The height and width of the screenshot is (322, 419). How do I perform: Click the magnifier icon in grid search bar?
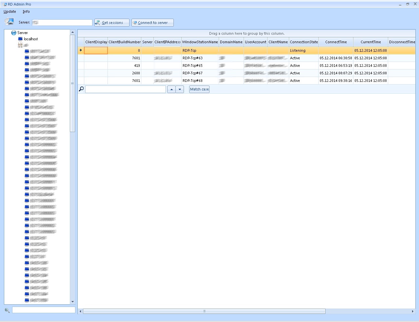pyautogui.click(x=81, y=89)
